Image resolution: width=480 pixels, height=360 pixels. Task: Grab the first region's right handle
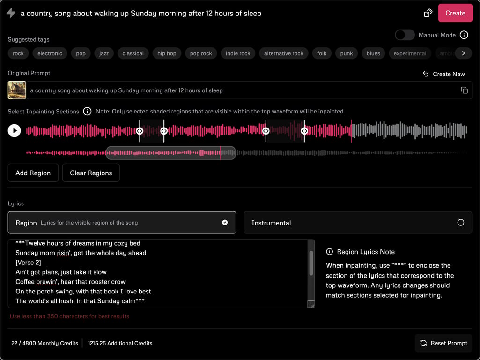coord(164,131)
